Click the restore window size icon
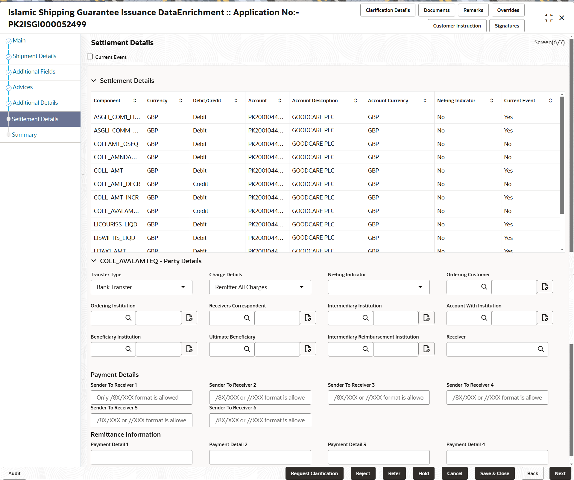 (549, 18)
